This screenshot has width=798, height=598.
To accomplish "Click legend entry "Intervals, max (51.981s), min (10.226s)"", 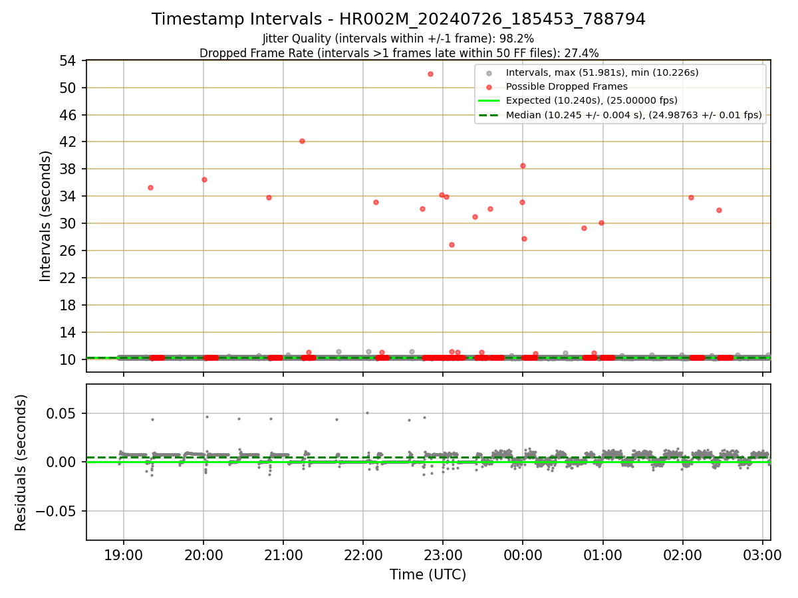I will coord(602,72).
